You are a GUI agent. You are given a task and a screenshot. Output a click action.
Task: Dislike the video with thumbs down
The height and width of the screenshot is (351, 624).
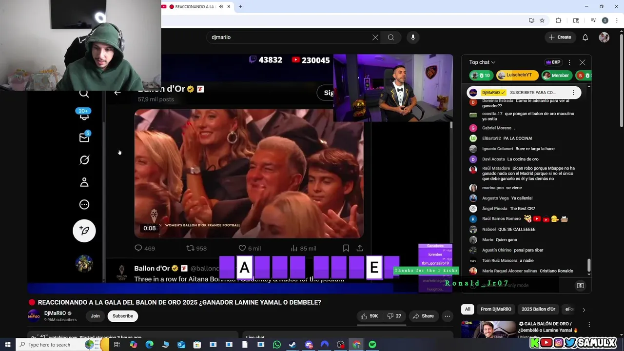[394, 316]
